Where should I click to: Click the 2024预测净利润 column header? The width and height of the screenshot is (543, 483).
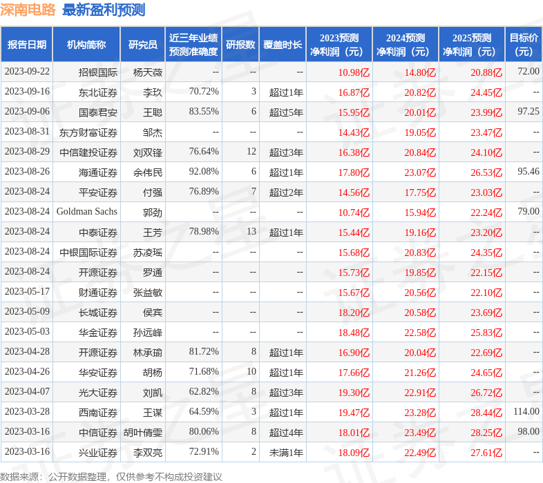[406, 45]
